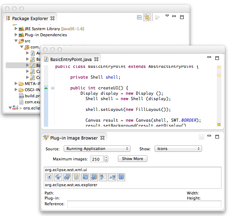Select the Ac Java file icon
The width and height of the screenshot is (229, 216).
33,53
